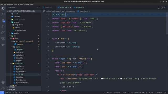Screen dimensions: 168x94
Task: Collapse NEXT-AUTH-FULLSTACK workspace root
Action: [22, 11]
